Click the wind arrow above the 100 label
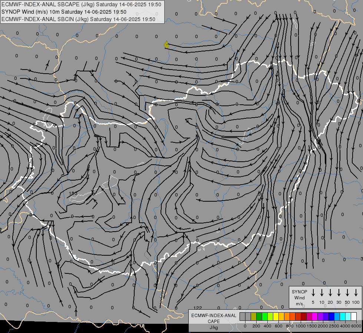363x333 pixels. coord(356,293)
